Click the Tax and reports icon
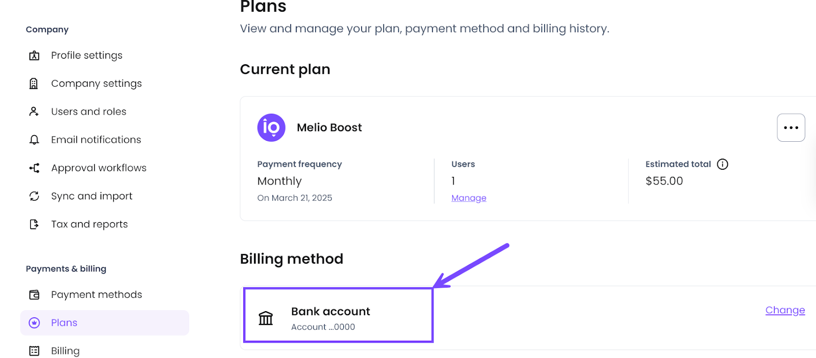The width and height of the screenshot is (816, 358). 34,224
